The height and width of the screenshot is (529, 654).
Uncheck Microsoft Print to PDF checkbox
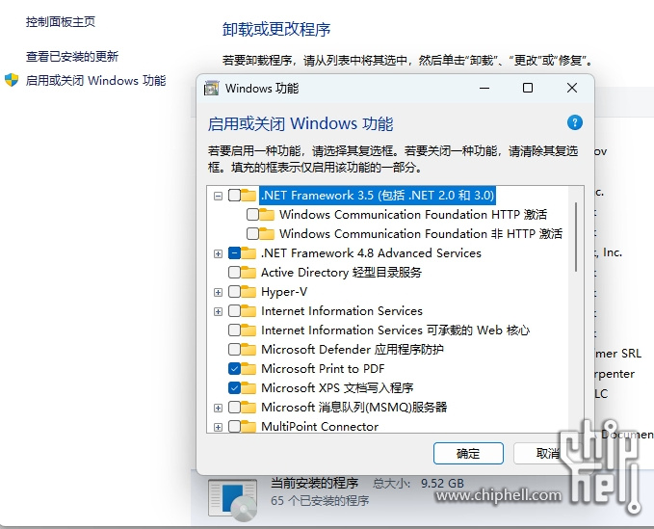click(234, 368)
